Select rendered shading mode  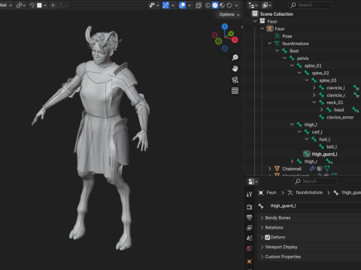point(229,5)
